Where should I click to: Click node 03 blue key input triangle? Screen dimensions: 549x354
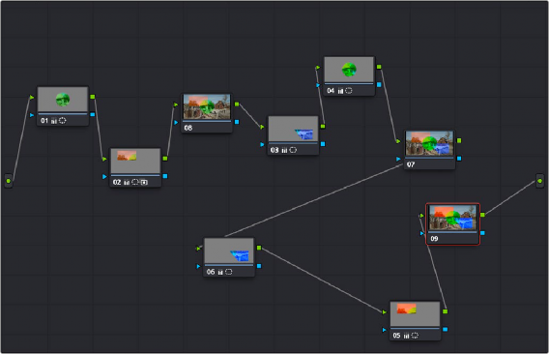click(x=262, y=144)
